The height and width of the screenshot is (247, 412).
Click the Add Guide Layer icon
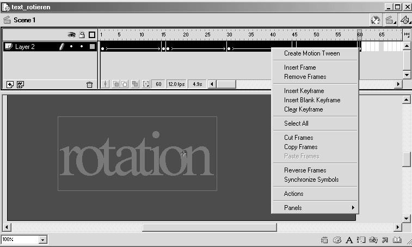coord(20,85)
